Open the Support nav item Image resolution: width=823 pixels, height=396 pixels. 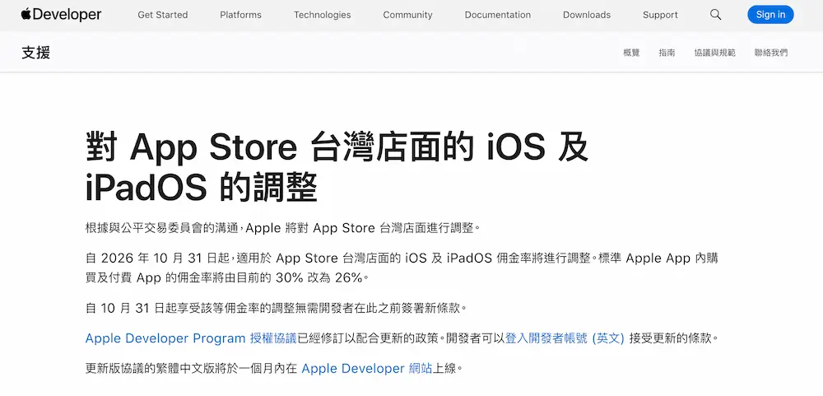pos(660,15)
